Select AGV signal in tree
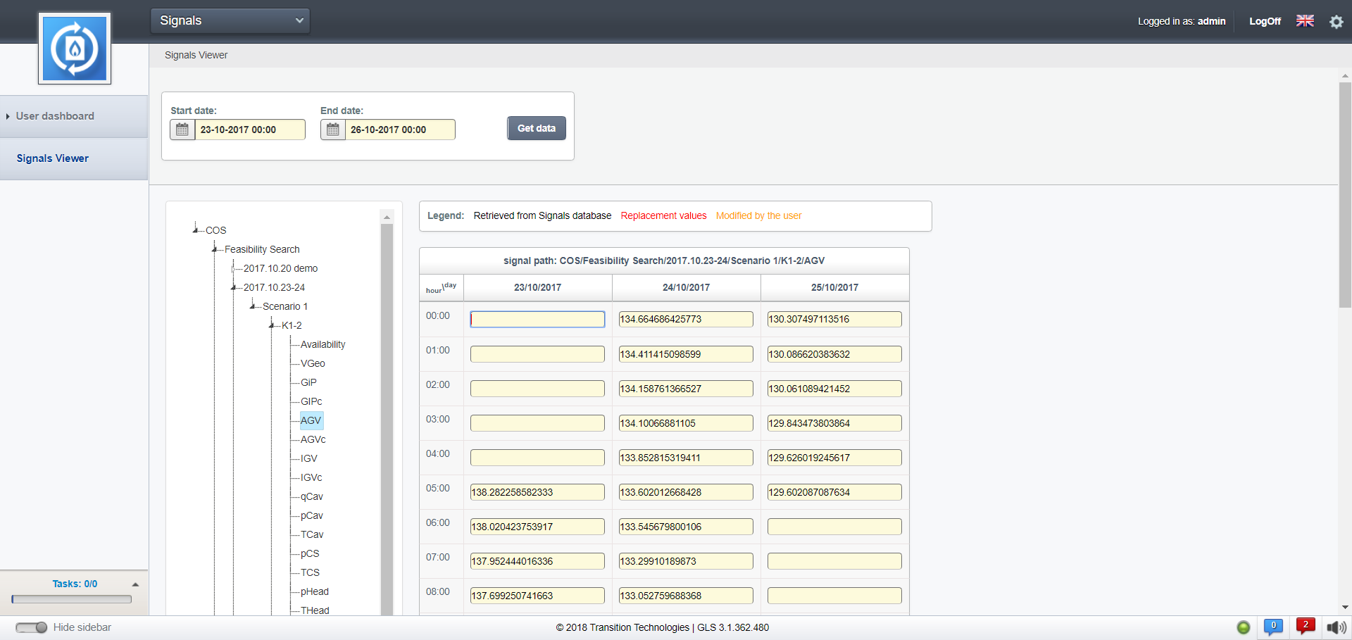The width and height of the screenshot is (1352, 640). point(311,420)
